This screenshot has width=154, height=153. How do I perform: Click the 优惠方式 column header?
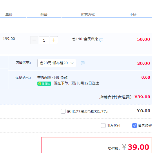point(88,15)
